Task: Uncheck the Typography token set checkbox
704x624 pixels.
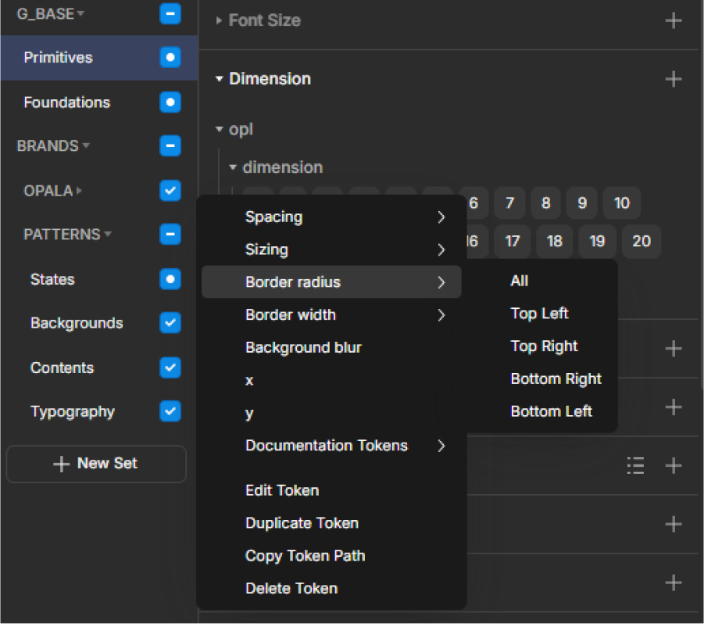Action: tap(170, 411)
